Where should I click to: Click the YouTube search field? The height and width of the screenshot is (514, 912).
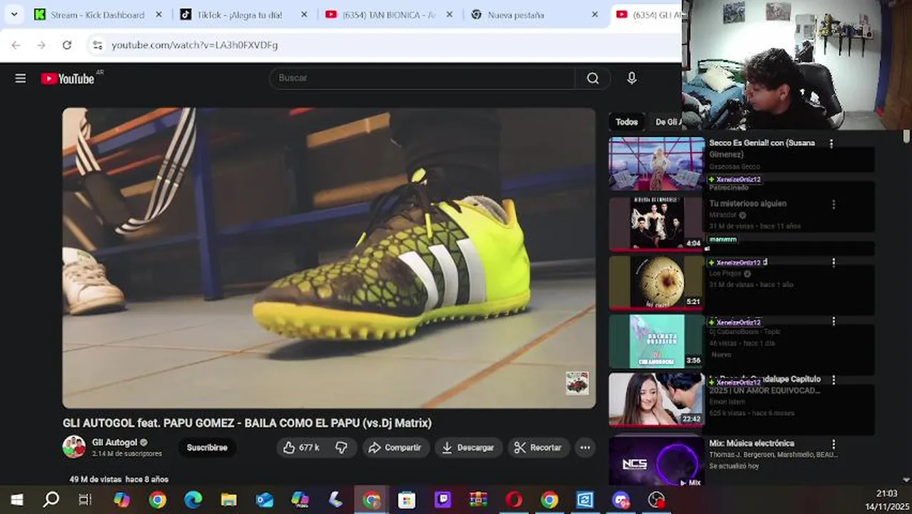click(x=422, y=78)
